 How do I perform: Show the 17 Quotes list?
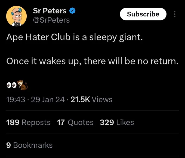(x=75, y=122)
